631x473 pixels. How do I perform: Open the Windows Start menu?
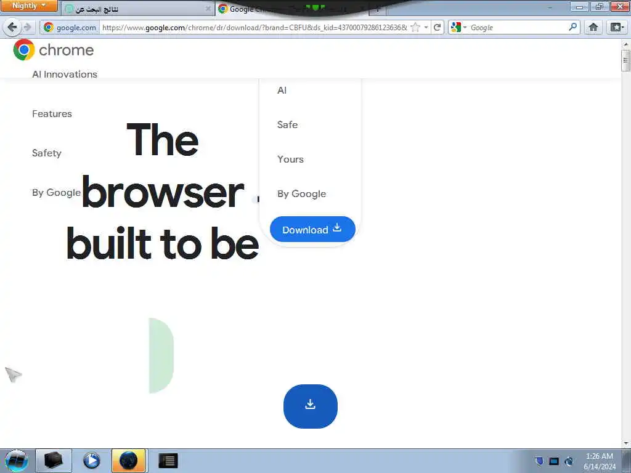point(16,461)
